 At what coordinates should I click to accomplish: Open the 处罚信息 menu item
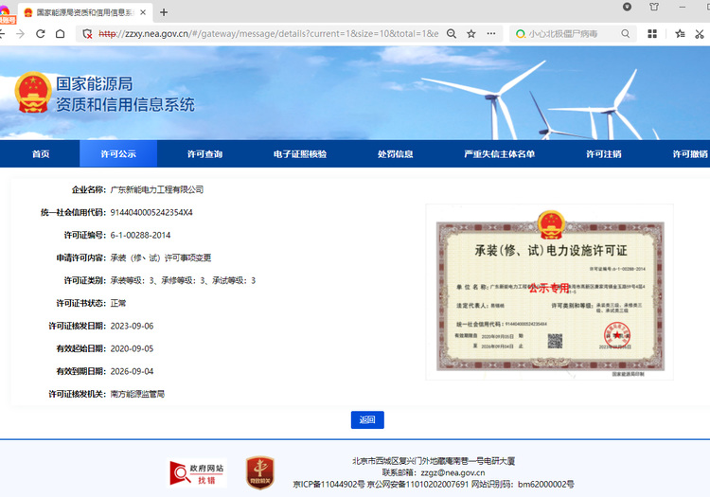coord(396,154)
